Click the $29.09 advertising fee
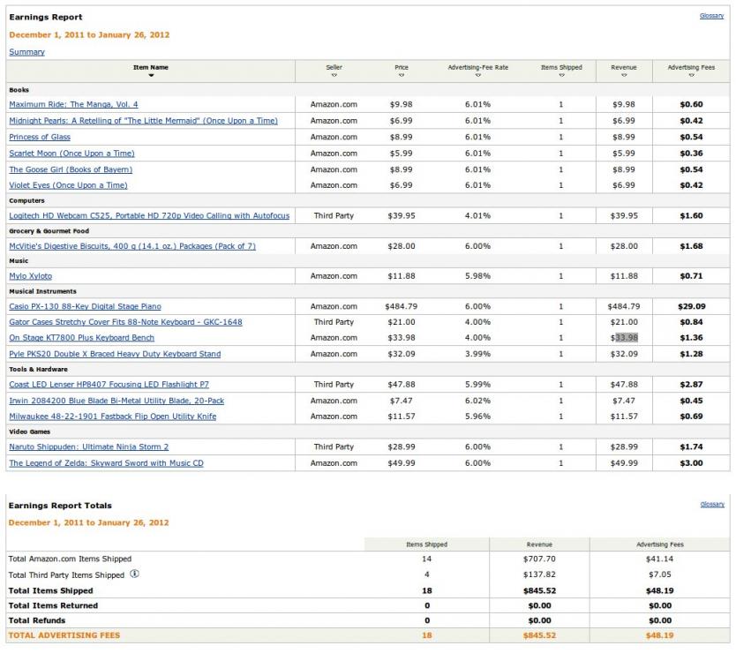The image size is (736, 653). (x=691, y=306)
